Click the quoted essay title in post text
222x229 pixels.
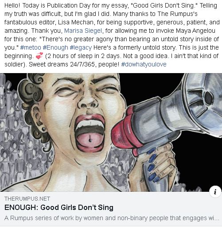pos(164,5)
